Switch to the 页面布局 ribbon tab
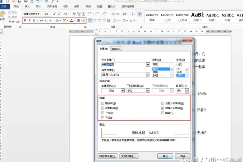The width and height of the screenshot is (243, 162). click(x=52, y=7)
